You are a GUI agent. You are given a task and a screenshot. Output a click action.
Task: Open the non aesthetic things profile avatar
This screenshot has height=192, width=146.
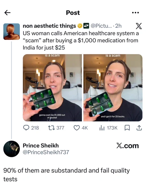tap(12, 32)
